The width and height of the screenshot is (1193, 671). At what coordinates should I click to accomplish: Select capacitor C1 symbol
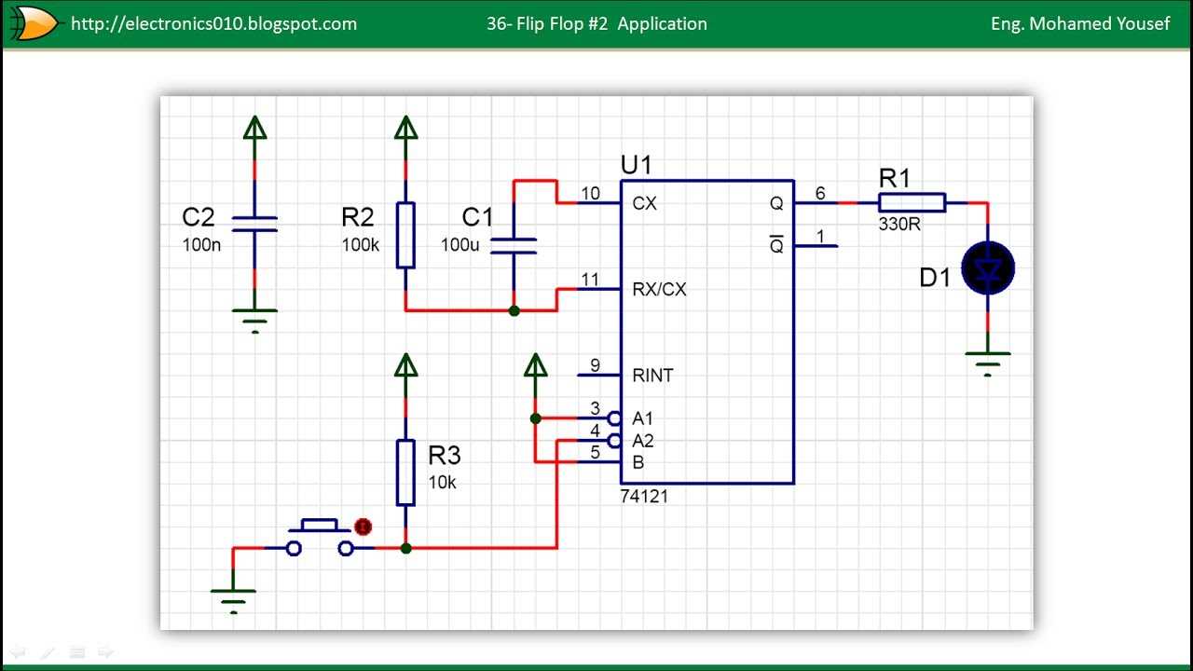[x=514, y=245]
